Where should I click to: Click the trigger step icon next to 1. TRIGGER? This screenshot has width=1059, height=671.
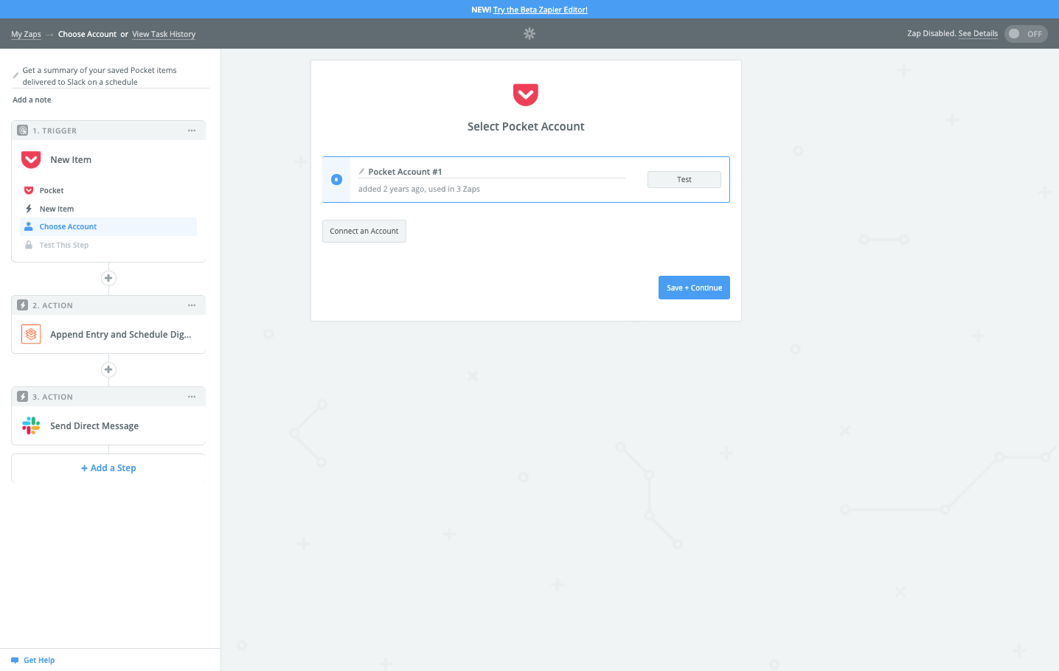pyautogui.click(x=23, y=131)
